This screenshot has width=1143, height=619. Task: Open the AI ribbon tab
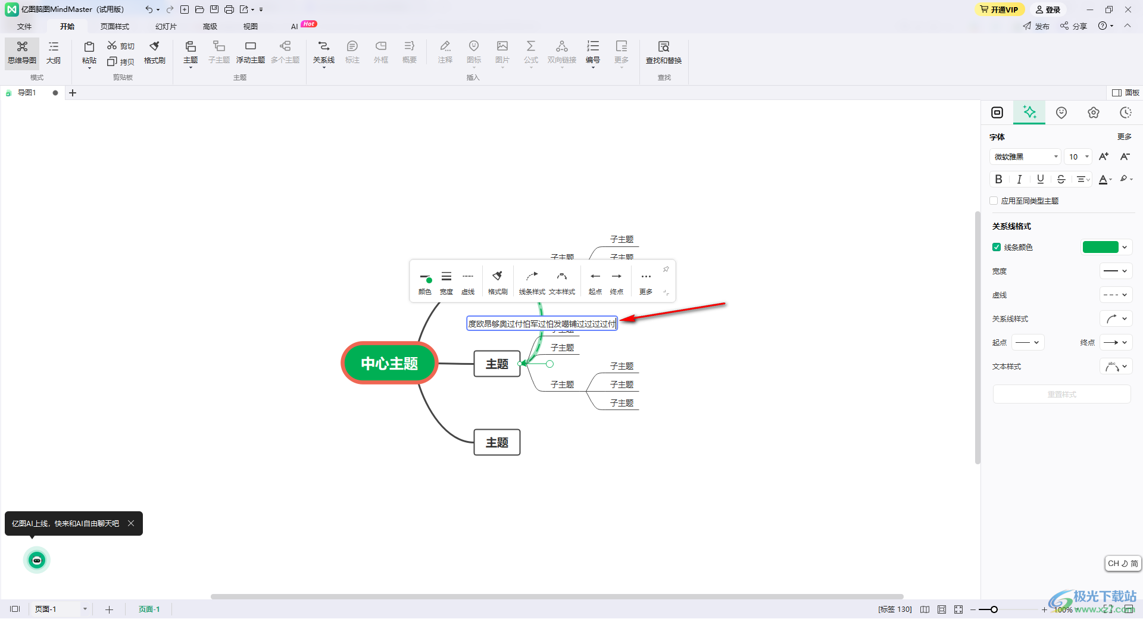click(295, 26)
